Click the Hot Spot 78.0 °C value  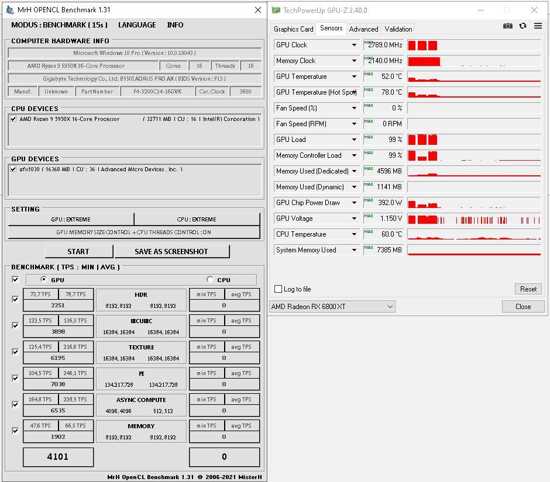[x=384, y=92]
